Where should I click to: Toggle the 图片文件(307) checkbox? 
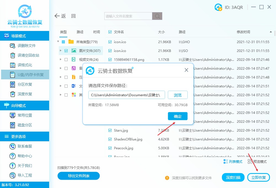click(x=66, y=51)
